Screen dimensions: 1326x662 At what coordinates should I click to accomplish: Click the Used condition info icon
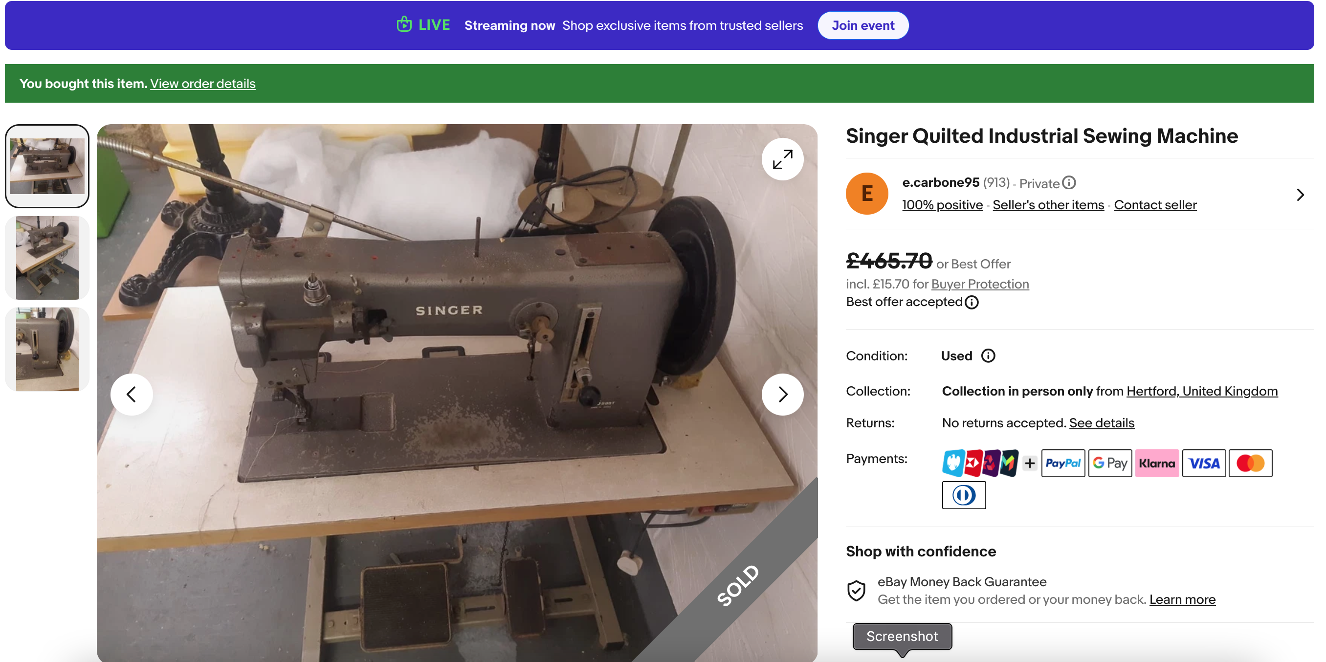click(988, 356)
